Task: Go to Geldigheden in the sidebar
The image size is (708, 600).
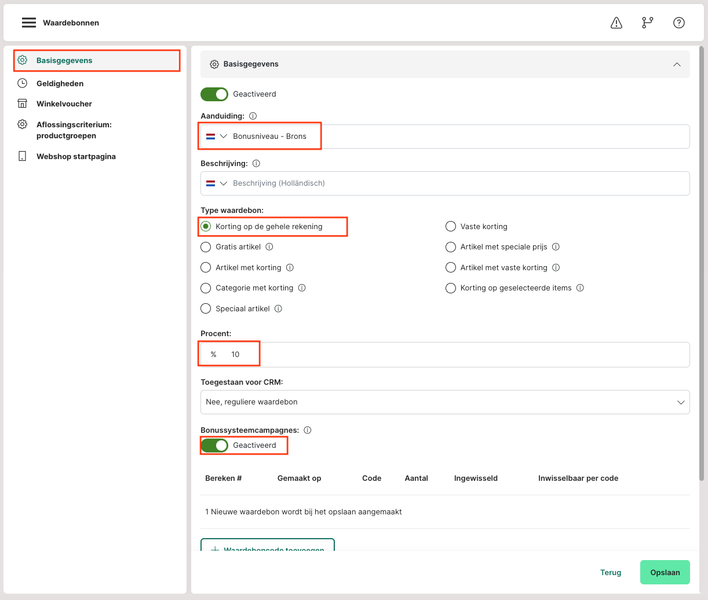Action: click(x=60, y=84)
